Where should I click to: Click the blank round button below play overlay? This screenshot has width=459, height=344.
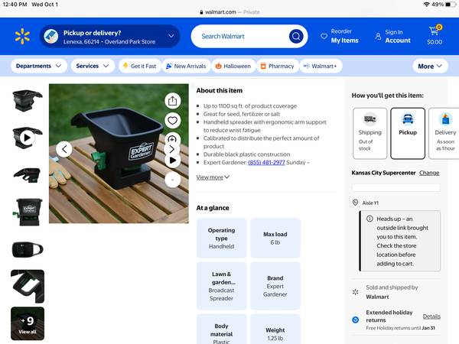[x=172, y=180]
